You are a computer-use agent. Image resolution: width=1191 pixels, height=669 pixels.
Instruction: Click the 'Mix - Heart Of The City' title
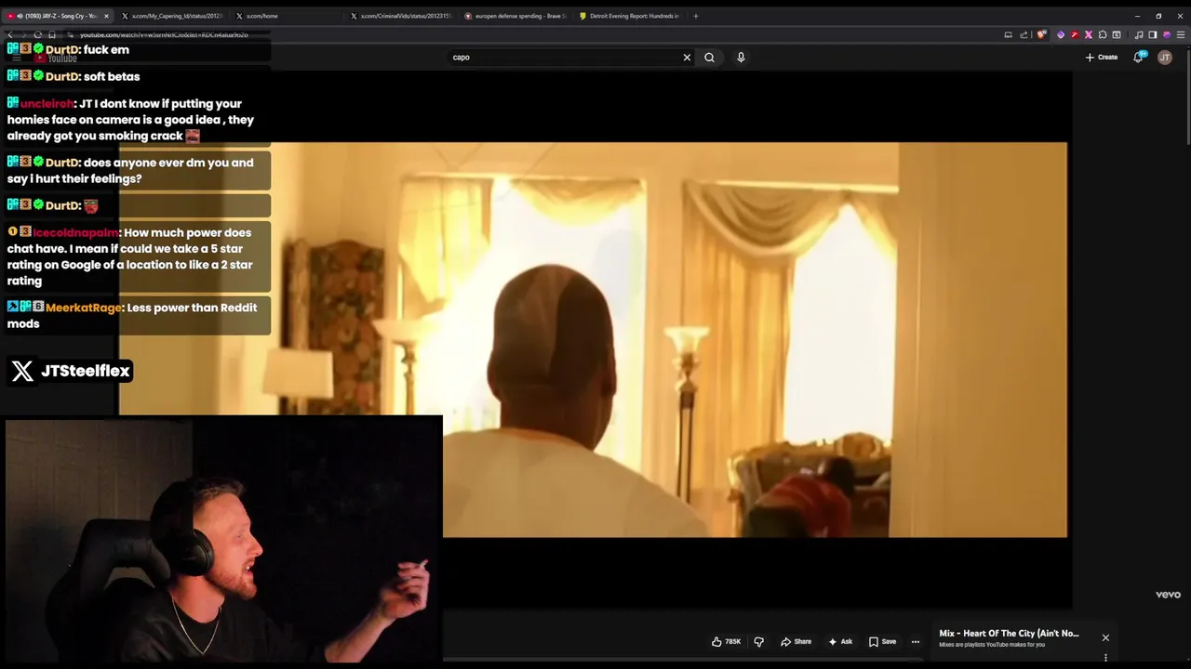1009,634
